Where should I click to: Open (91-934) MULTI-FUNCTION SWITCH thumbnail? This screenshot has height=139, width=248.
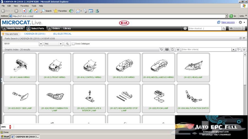(x=193, y=98)
